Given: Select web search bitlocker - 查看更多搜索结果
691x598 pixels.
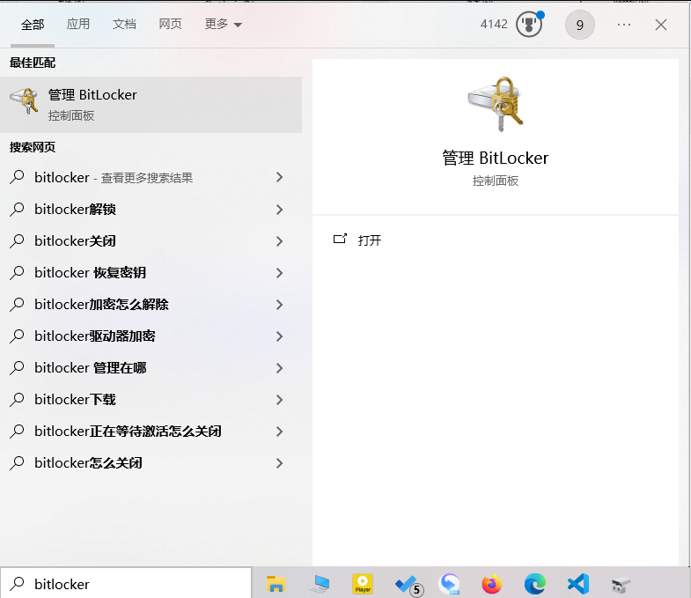Looking at the screenshot, I should 151,177.
